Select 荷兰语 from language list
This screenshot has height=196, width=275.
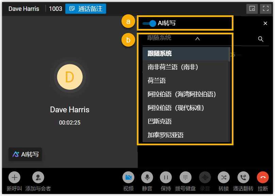(x=157, y=81)
